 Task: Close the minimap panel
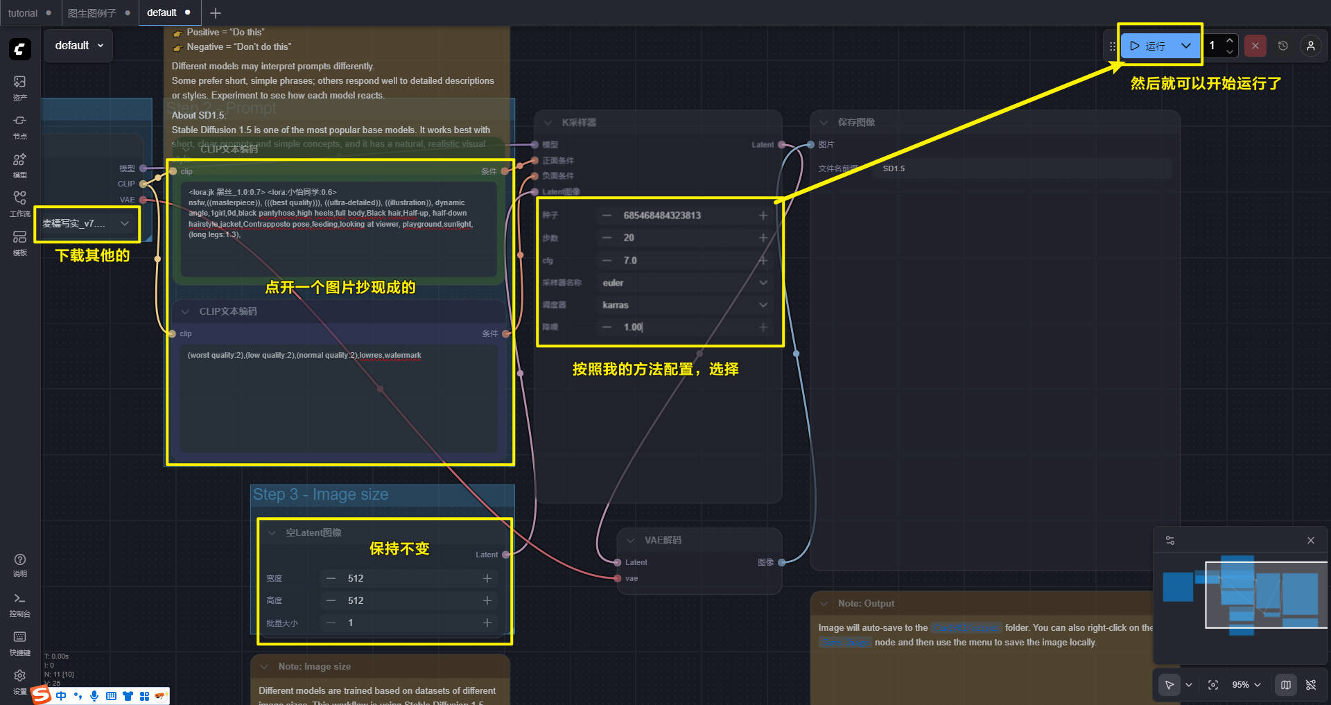click(x=1310, y=541)
